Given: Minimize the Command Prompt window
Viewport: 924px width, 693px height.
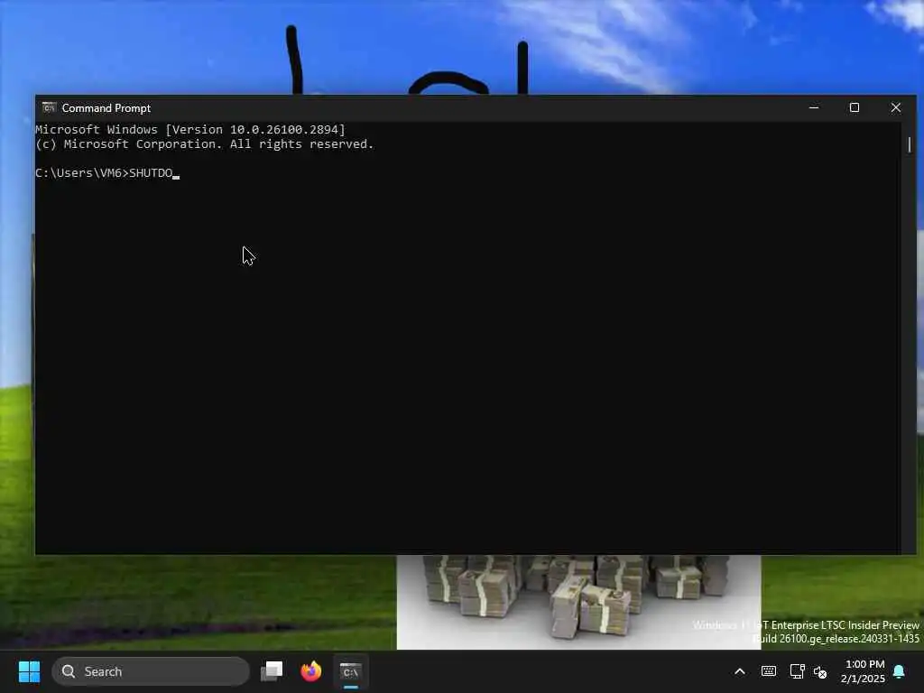Looking at the screenshot, I should [814, 108].
